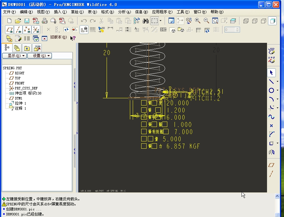The width and height of the screenshot is (284, 217).
Task: Select the arc sketch tool
Action: point(271,99)
